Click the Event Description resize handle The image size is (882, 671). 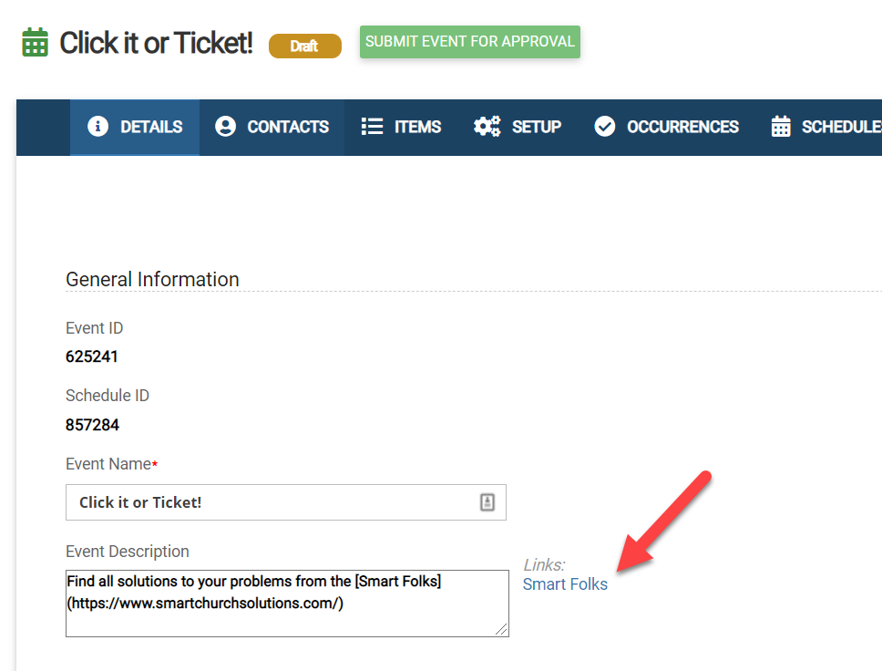502,629
